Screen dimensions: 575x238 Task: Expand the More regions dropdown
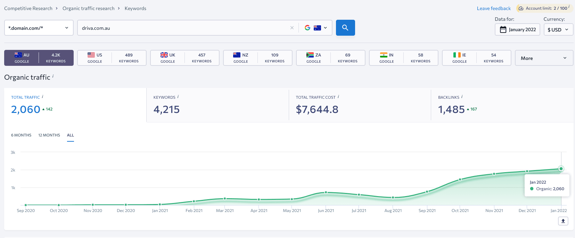[544, 58]
